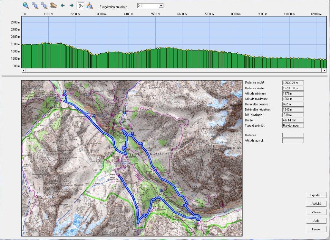Click the right arrow navigation icon
The image size is (330, 240).
[72, 5]
